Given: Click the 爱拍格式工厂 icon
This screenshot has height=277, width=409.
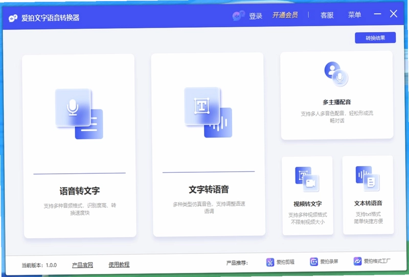Looking at the screenshot, I should [x=357, y=261].
